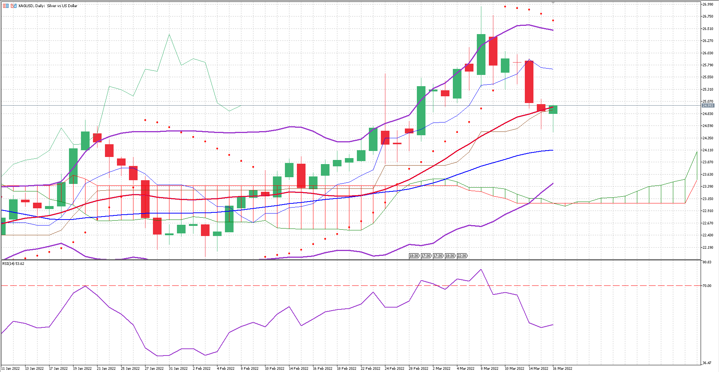Click the leftmost 18:30 event flag
719x372 pixels.
tap(414, 256)
